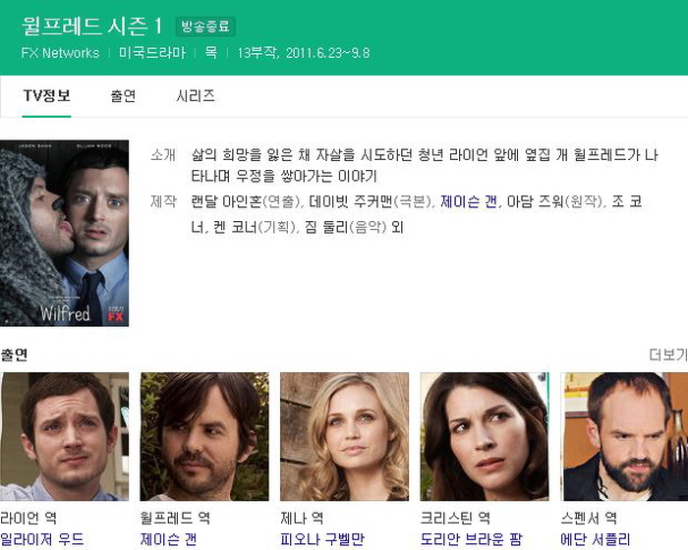Image resolution: width=688 pixels, height=550 pixels.
Task: Open 에단 서플리 actor link
Action: [x=596, y=539]
